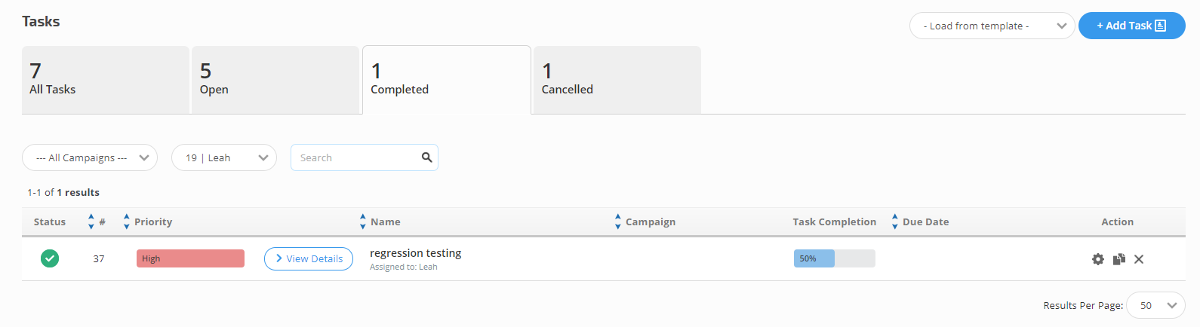Click the gear settings icon for task 37

pos(1097,259)
